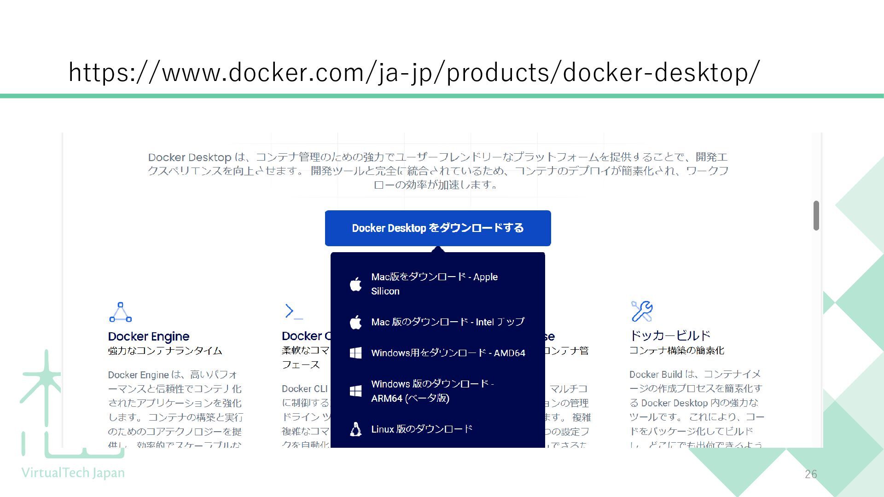
Task: Click the Windows logo next to AMD64 option
Action: coord(355,353)
